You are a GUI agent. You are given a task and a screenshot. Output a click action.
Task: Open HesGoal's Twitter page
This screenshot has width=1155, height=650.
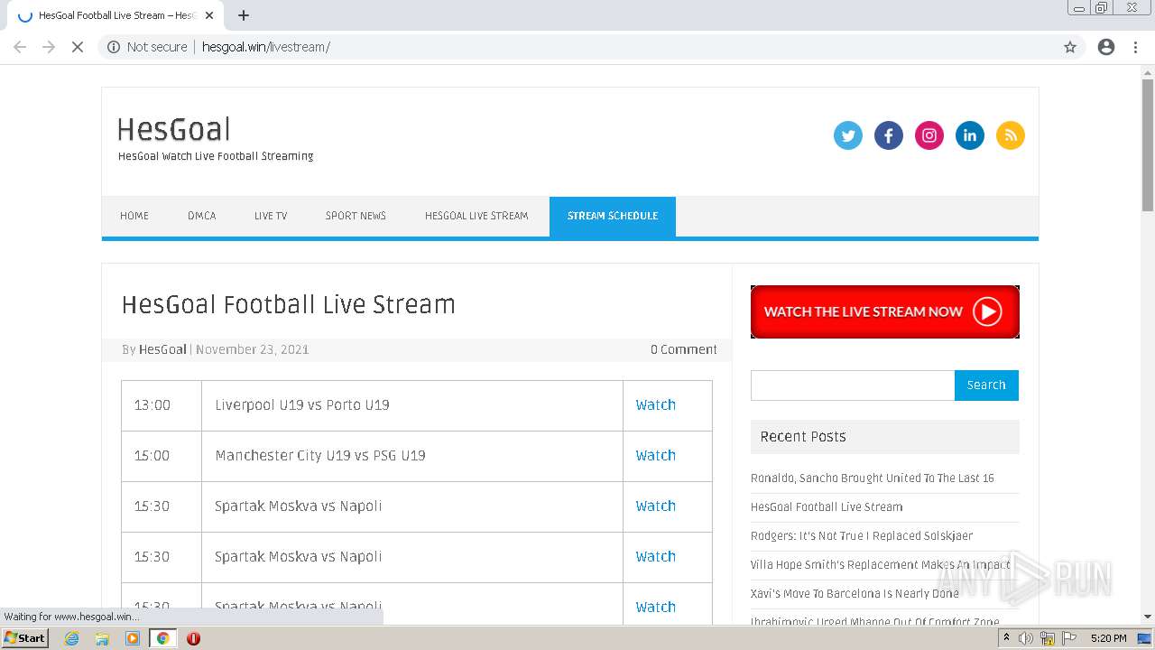pos(847,135)
